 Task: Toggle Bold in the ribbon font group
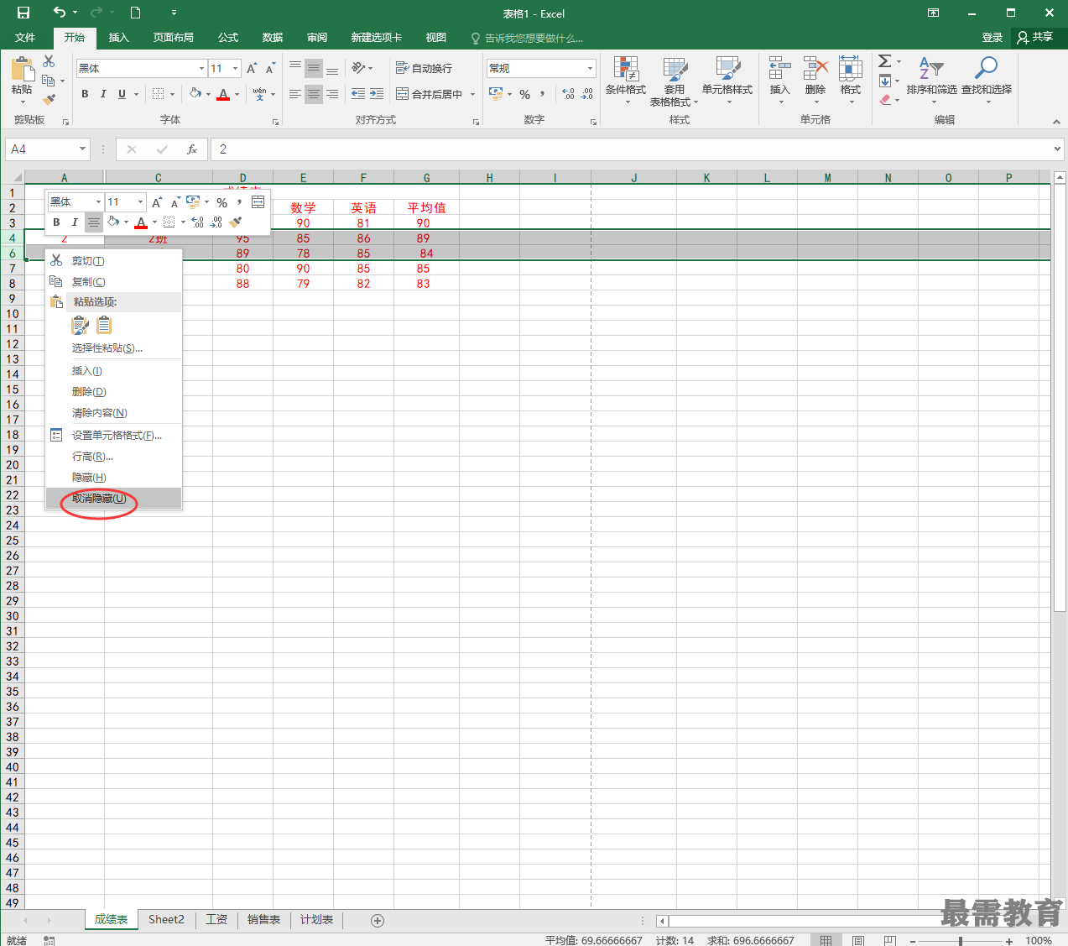[85, 94]
